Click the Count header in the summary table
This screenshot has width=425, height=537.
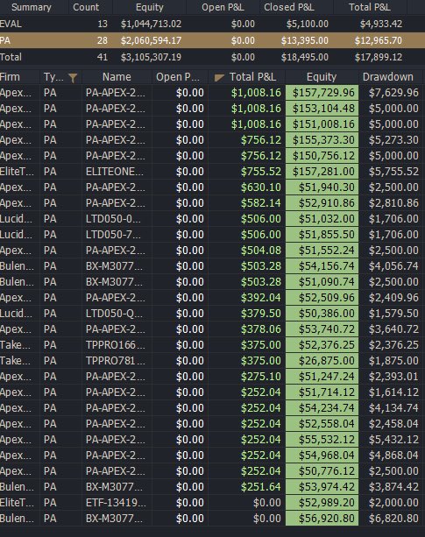(x=86, y=7)
